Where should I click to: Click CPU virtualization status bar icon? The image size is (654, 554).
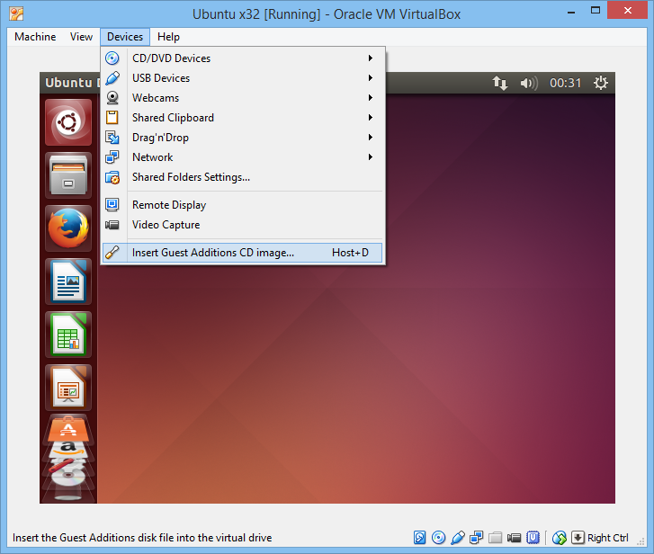[x=533, y=538]
